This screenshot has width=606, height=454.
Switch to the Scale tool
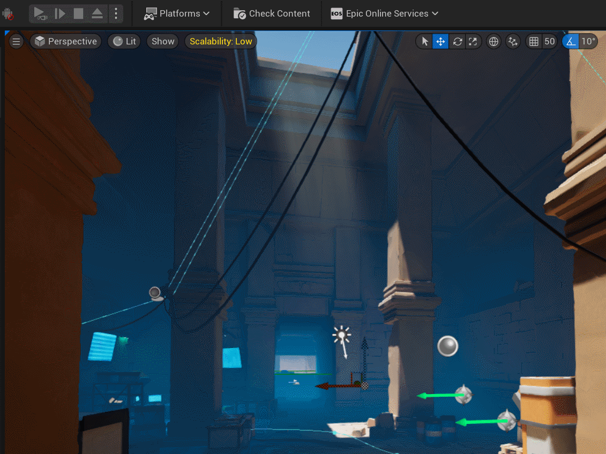point(473,41)
